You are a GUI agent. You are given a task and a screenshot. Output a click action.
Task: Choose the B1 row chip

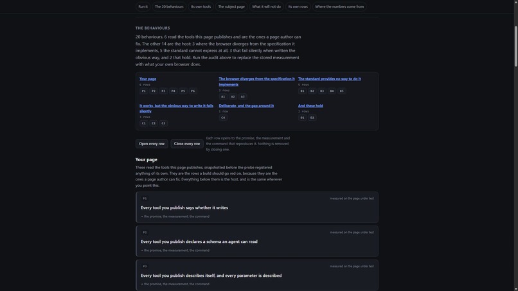tap(302, 91)
